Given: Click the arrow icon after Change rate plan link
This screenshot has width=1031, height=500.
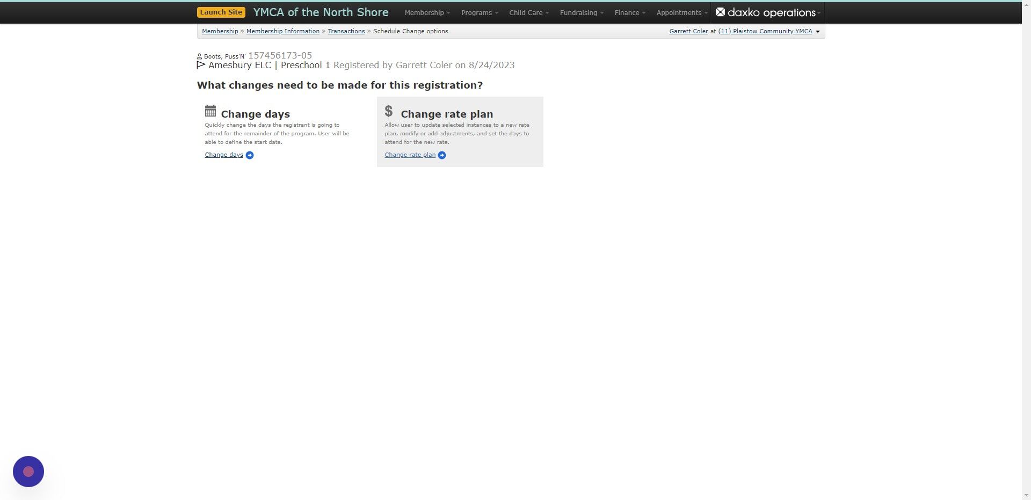Looking at the screenshot, I should [442, 155].
